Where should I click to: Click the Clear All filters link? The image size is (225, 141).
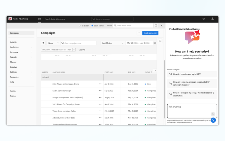pyautogui.click(x=82, y=50)
